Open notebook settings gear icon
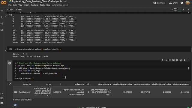The image size is (192, 108). (x=182, y=3)
